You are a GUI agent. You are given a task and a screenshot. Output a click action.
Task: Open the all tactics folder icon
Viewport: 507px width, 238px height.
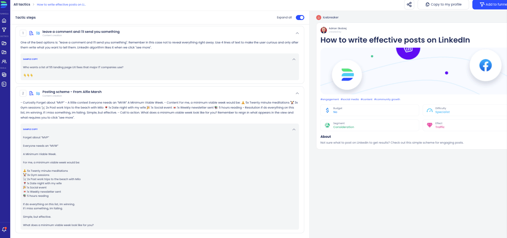pos(4,43)
